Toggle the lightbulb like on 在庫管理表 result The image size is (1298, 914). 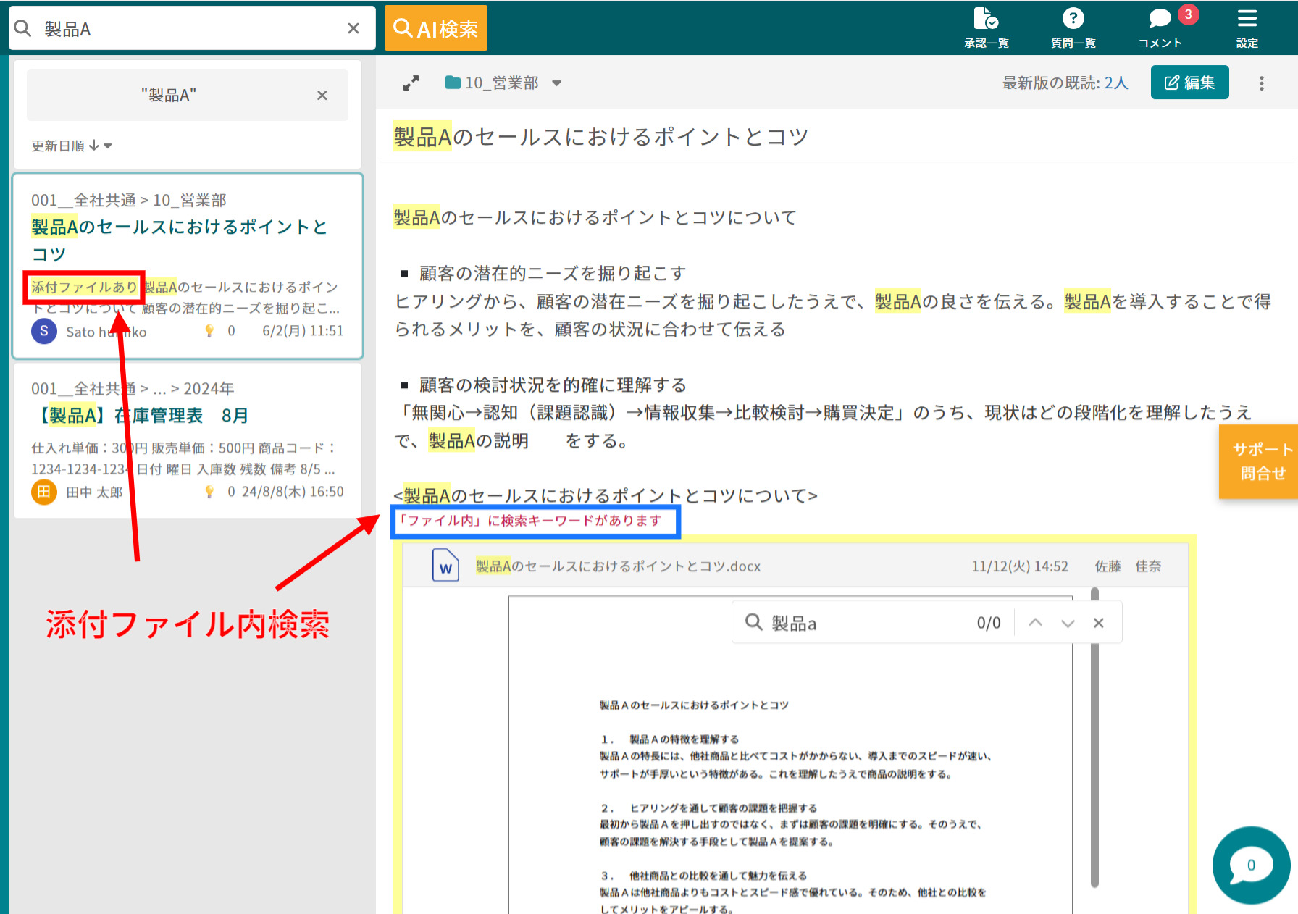point(209,491)
